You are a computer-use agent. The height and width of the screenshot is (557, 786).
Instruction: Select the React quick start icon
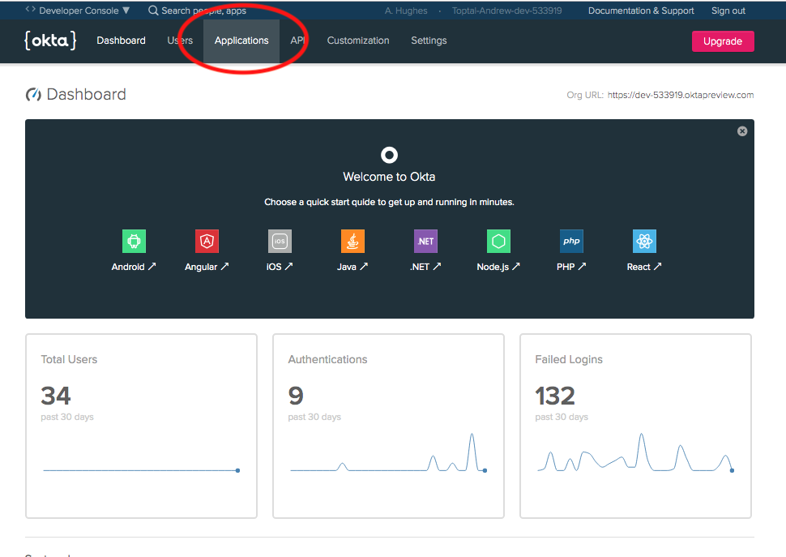click(644, 242)
